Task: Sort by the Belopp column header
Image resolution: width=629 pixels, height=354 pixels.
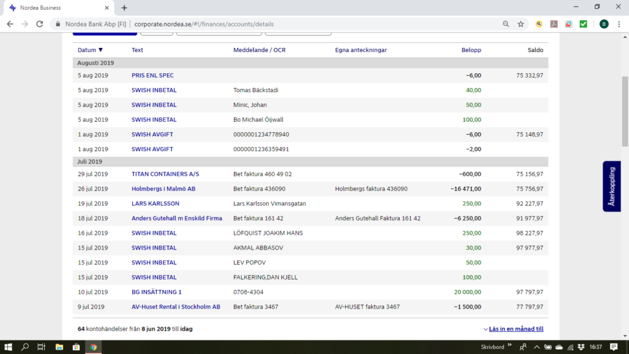Action: coord(471,50)
